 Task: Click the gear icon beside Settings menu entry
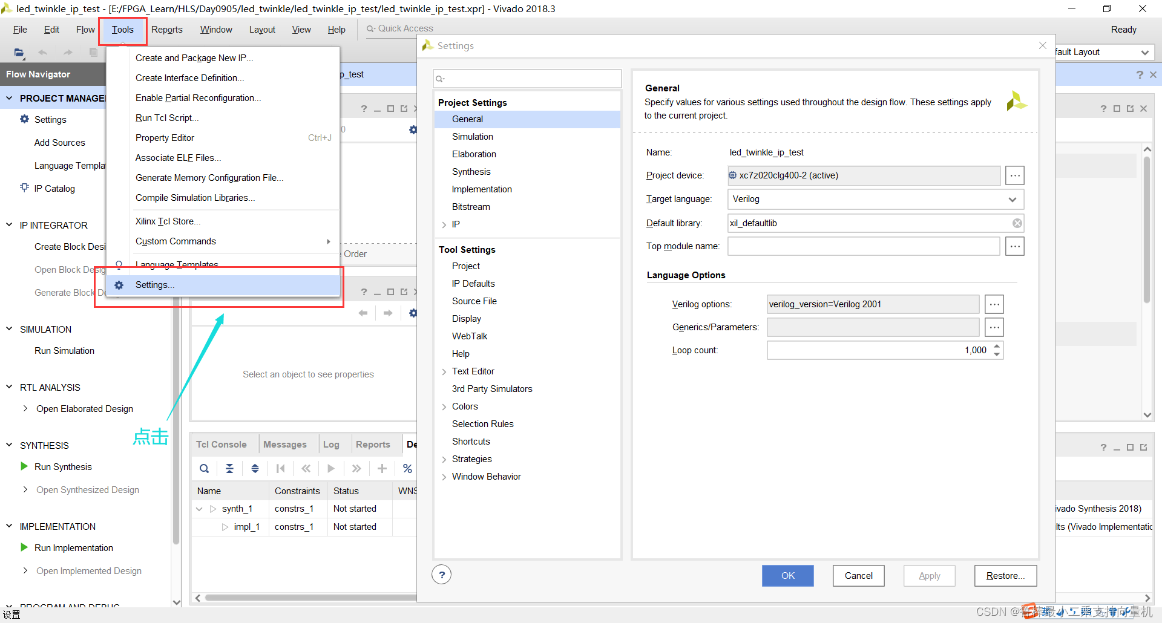tap(119, 285)
